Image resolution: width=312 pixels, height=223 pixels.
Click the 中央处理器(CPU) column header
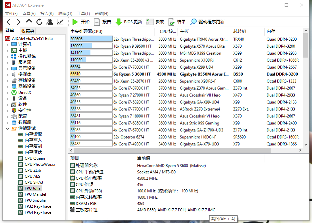pos(111,31)
